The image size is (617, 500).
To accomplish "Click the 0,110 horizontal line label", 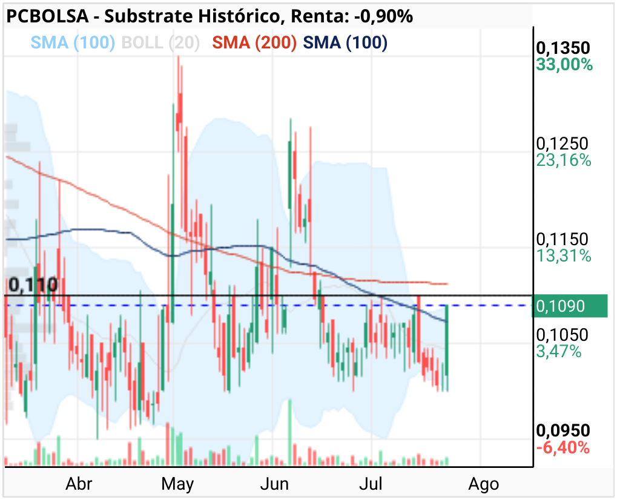I will [x=33, y=285].
